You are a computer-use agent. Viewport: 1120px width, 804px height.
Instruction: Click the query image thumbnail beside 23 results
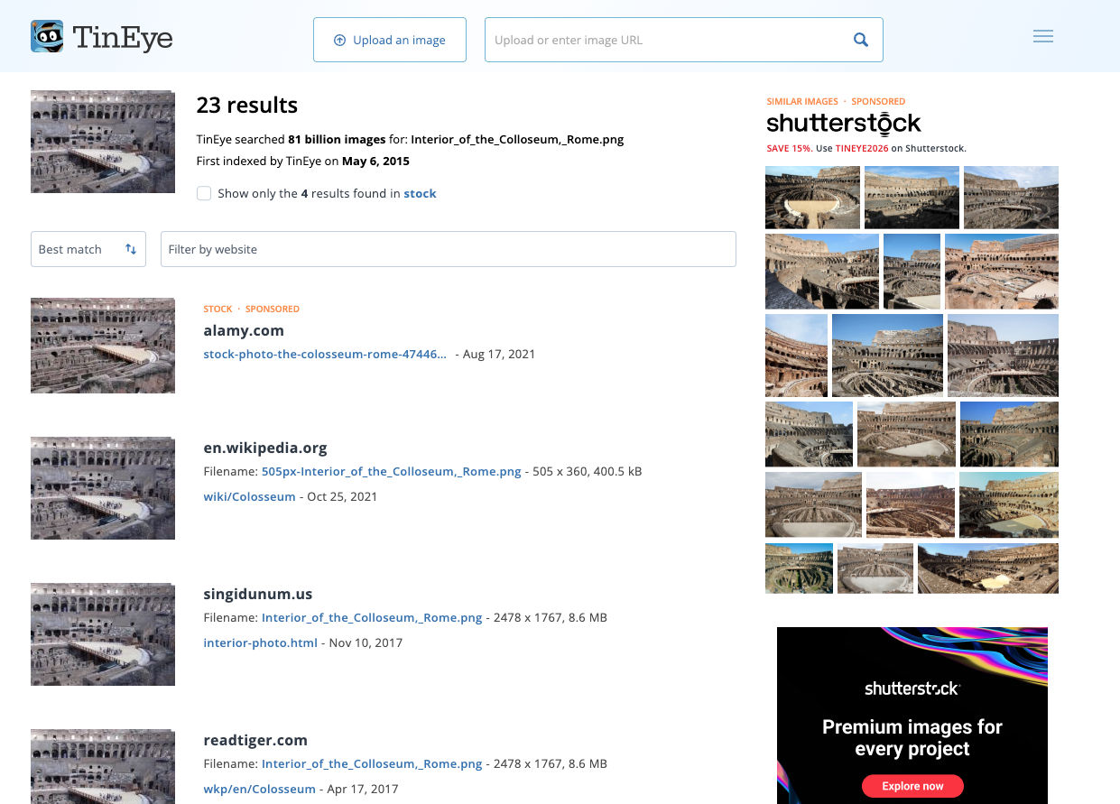pyautogui.click(x=102, y=142)
